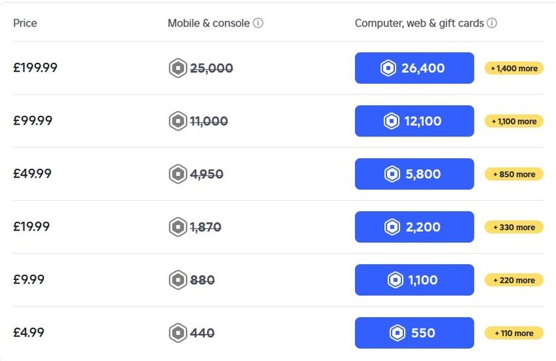Click info icon next to Mobile & console
Screen dimensions: 556x361
(x=258, y=23)
